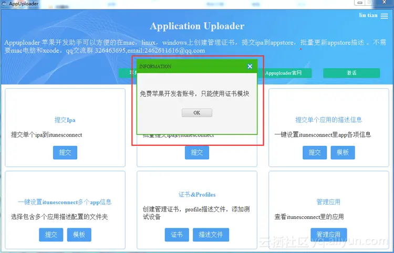The height and width of the screenshot is (253, 394).
Task: Click text 提交单个ipa到itunesconnect
Action: point(46,135)
